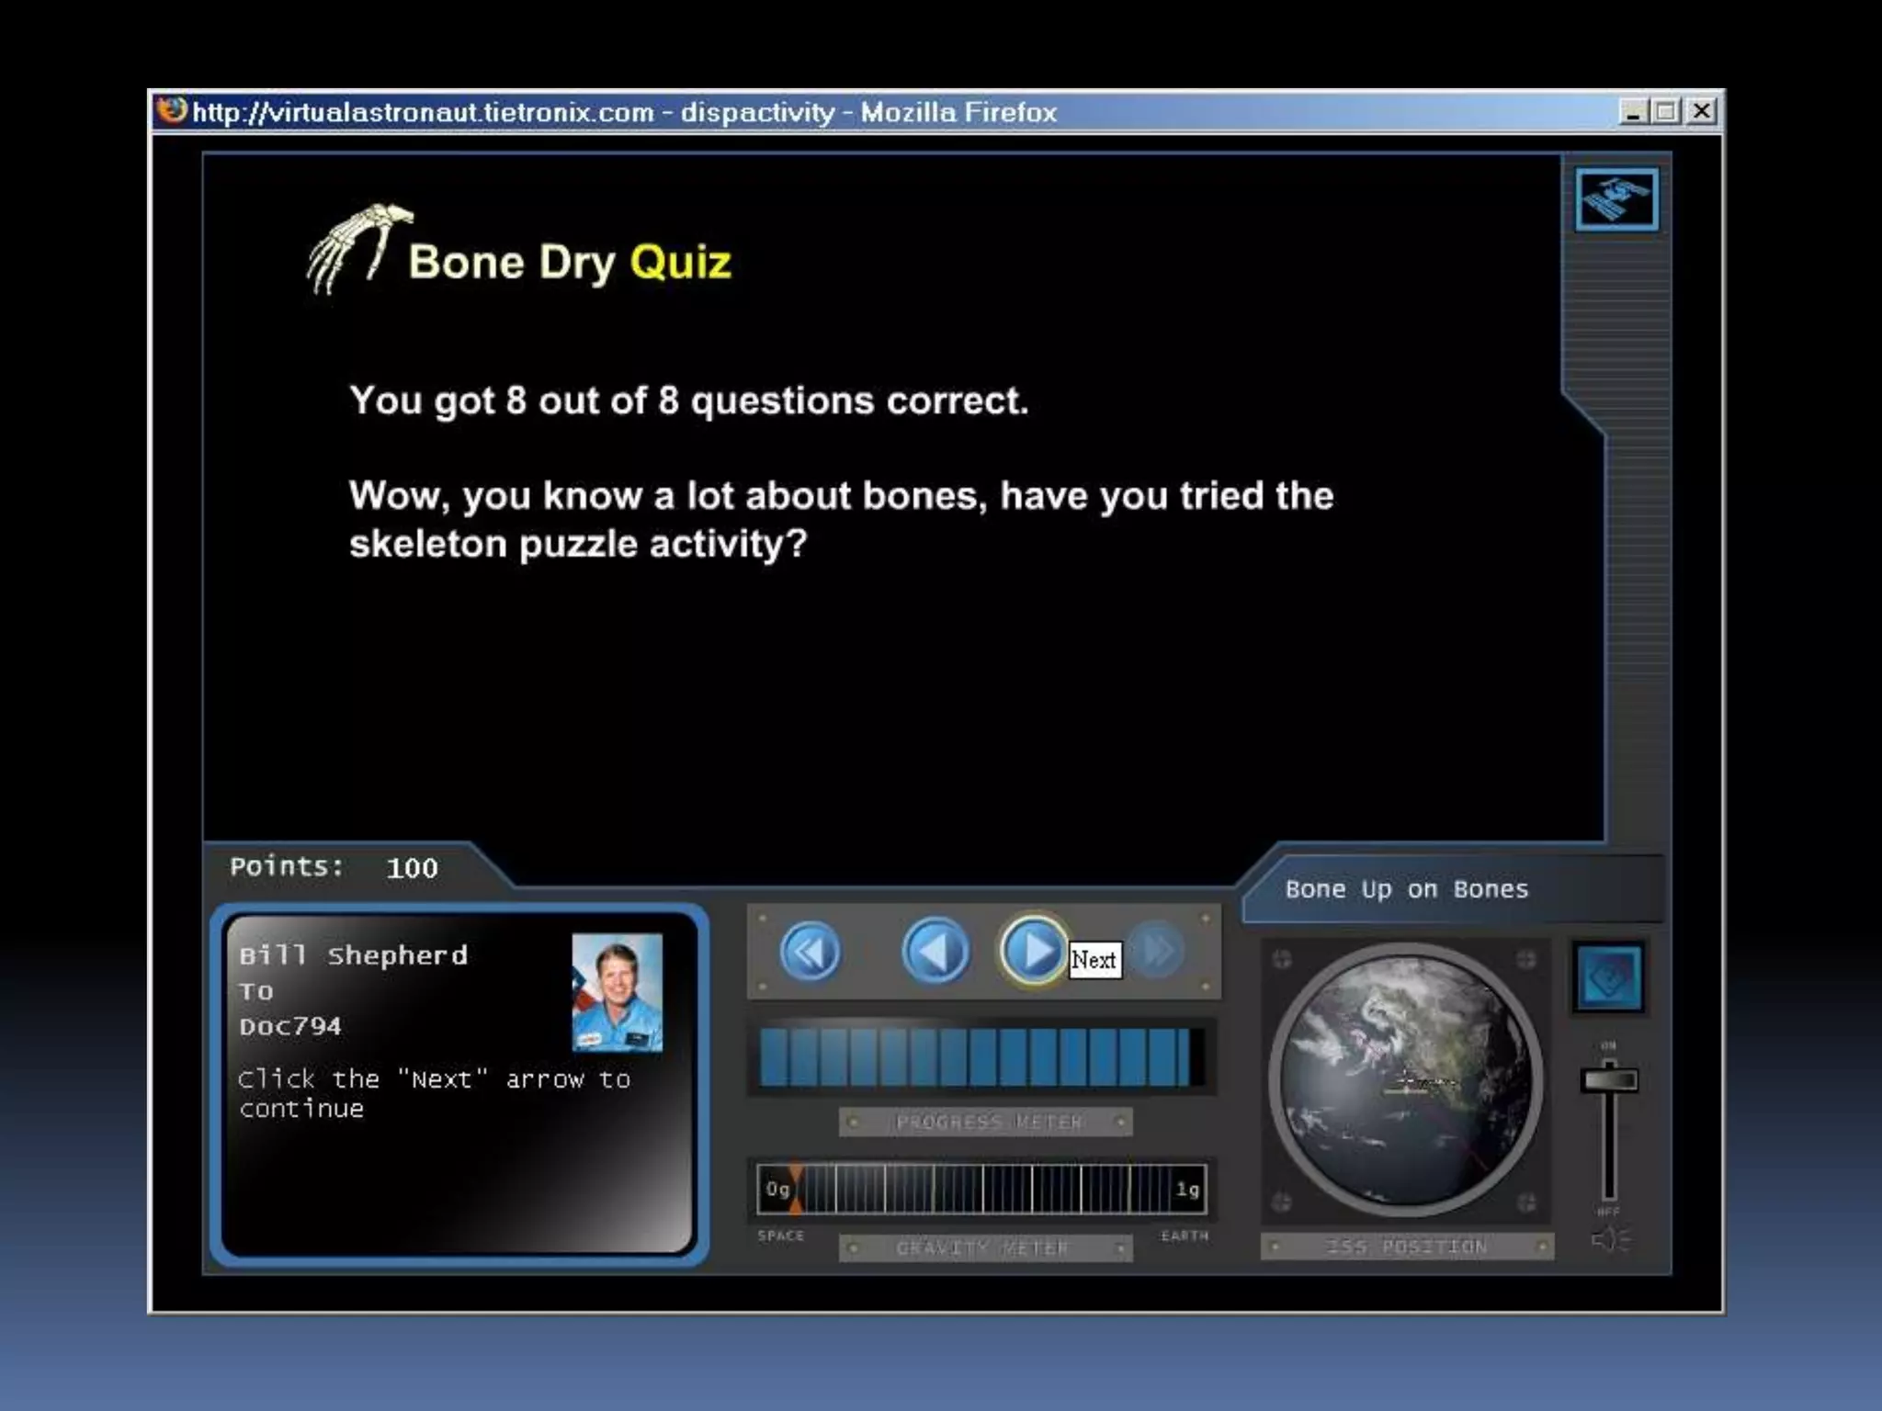Click the 'Bone Up on Bones' tab label
The width and height of the screenshot is (1882, 1411).
coord(1406,889)
